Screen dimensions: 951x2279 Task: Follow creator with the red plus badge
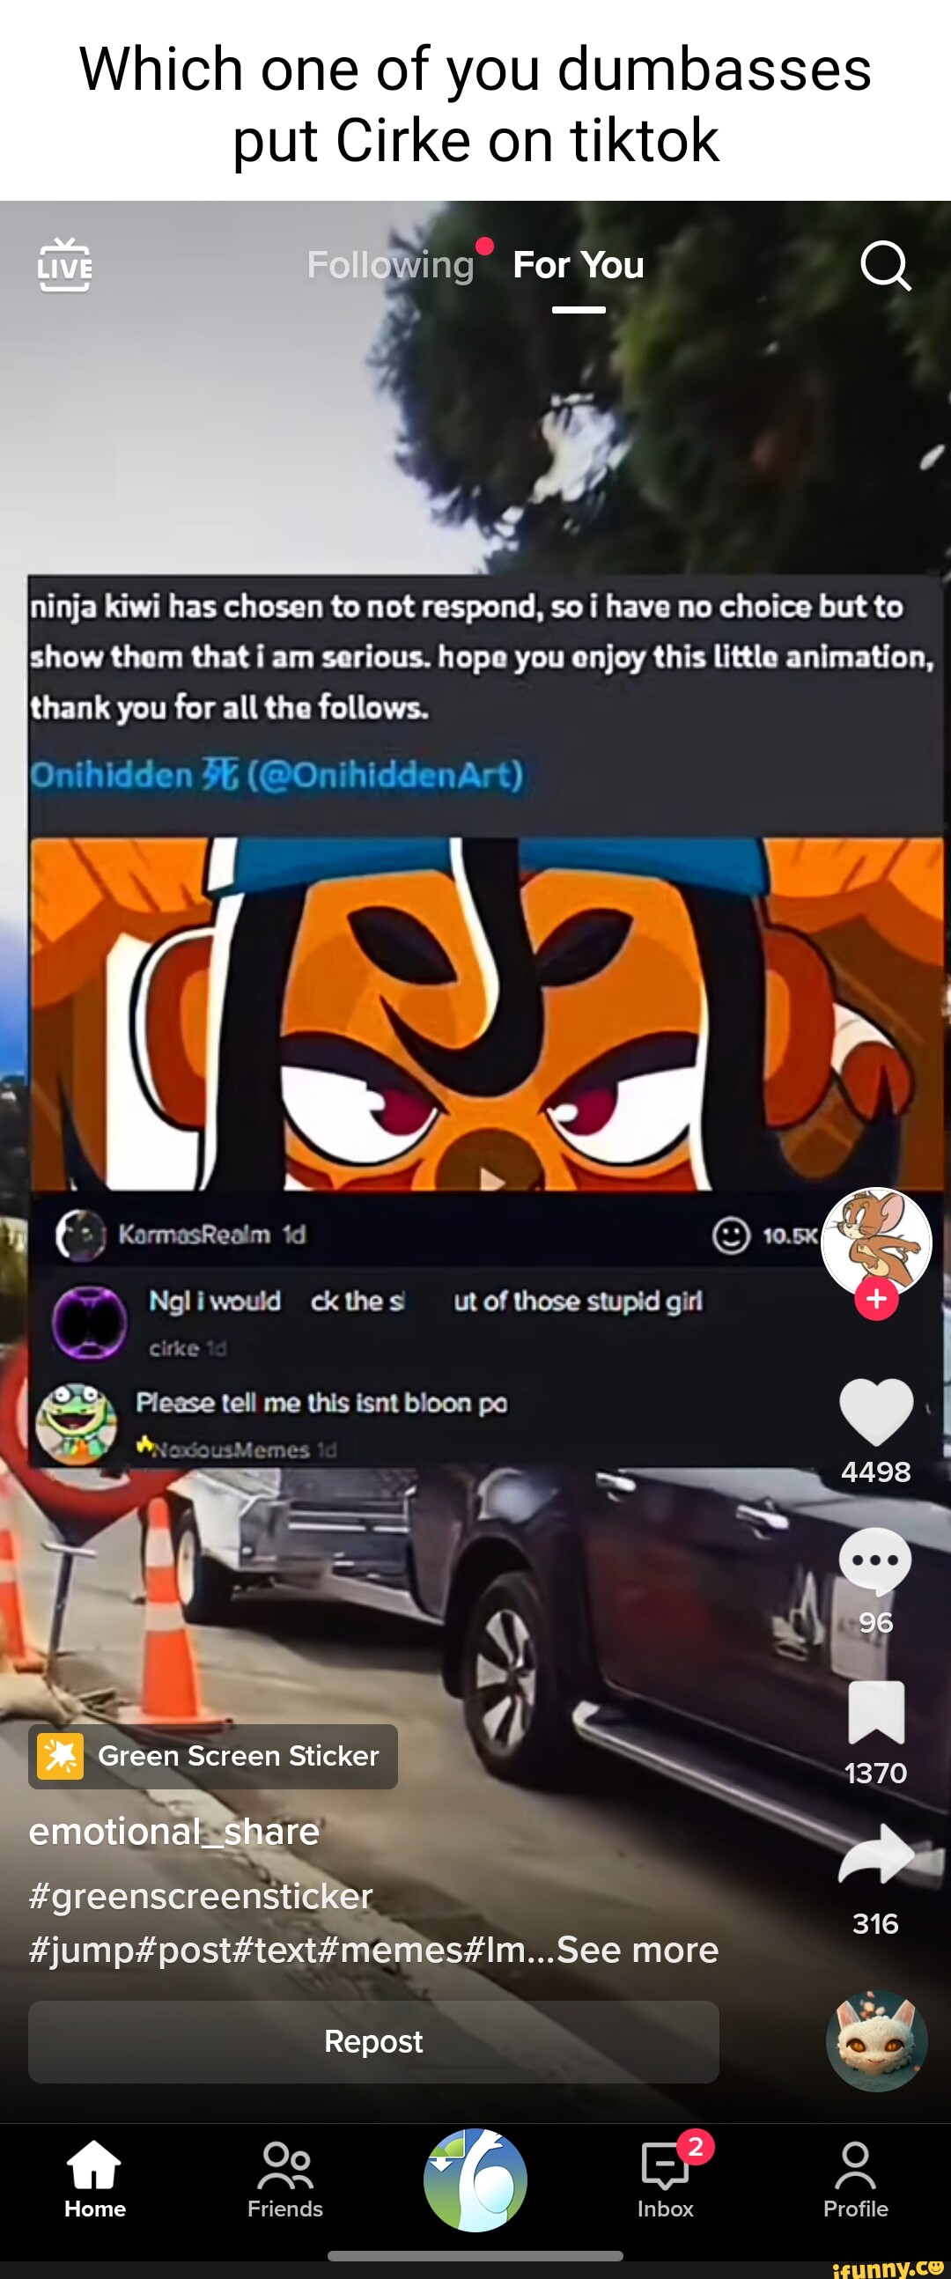point(876,1298)
